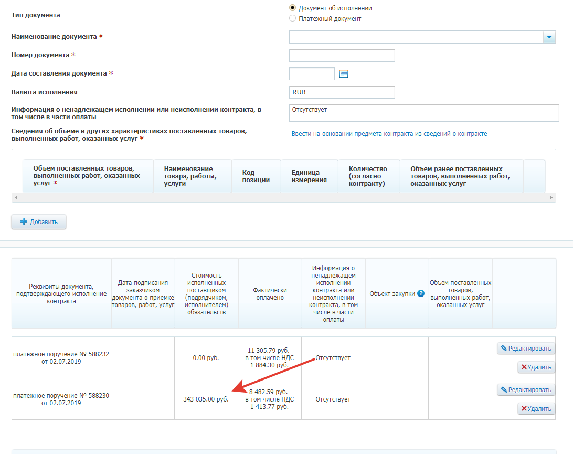Screen dimensions: 573x454
Task: Delete payment order № 588230 row
Action: coord(536,409)
